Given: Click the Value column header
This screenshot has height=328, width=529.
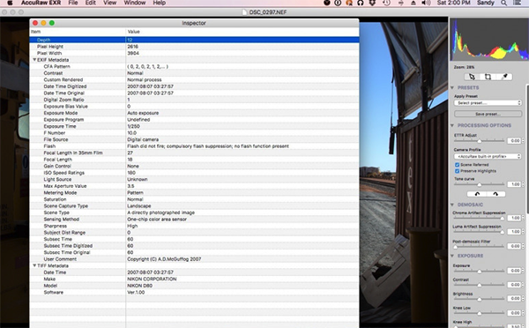Looking at the screenshot, I should pyautogui.click(x=242, y=32).
